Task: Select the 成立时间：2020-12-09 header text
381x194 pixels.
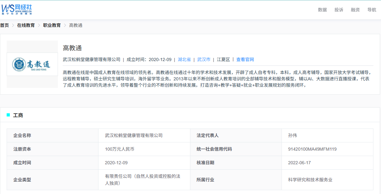Action: 149,59
